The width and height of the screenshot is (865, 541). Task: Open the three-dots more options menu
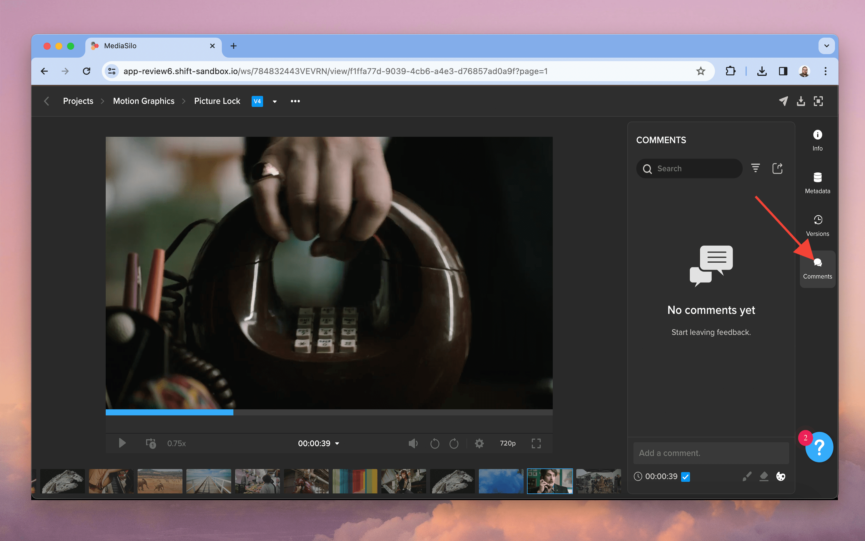point(295,101)
